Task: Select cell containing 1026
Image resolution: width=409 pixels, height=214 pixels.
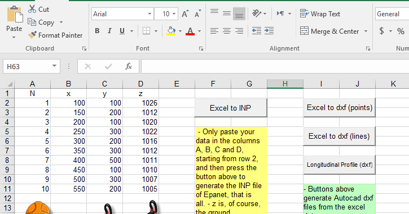Action: click(140, 103)
